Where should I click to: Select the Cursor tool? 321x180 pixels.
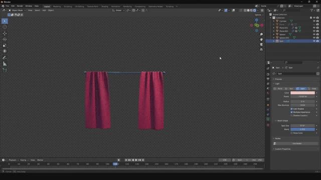(5, 27)
